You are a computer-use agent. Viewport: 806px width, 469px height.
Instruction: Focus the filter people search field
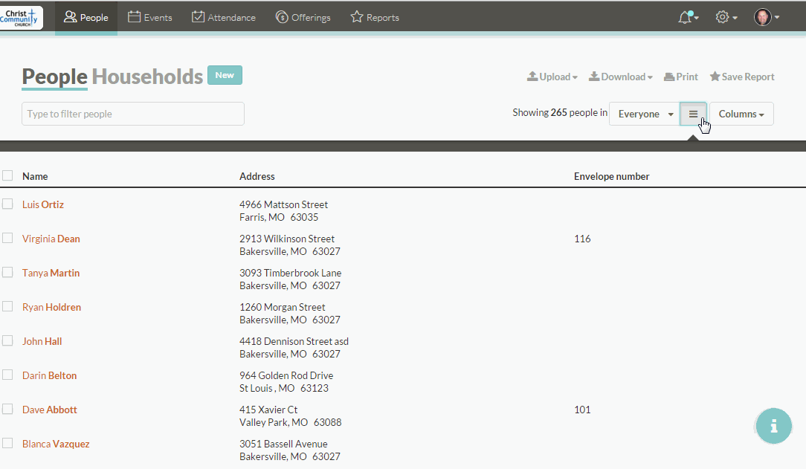point(133,114)
